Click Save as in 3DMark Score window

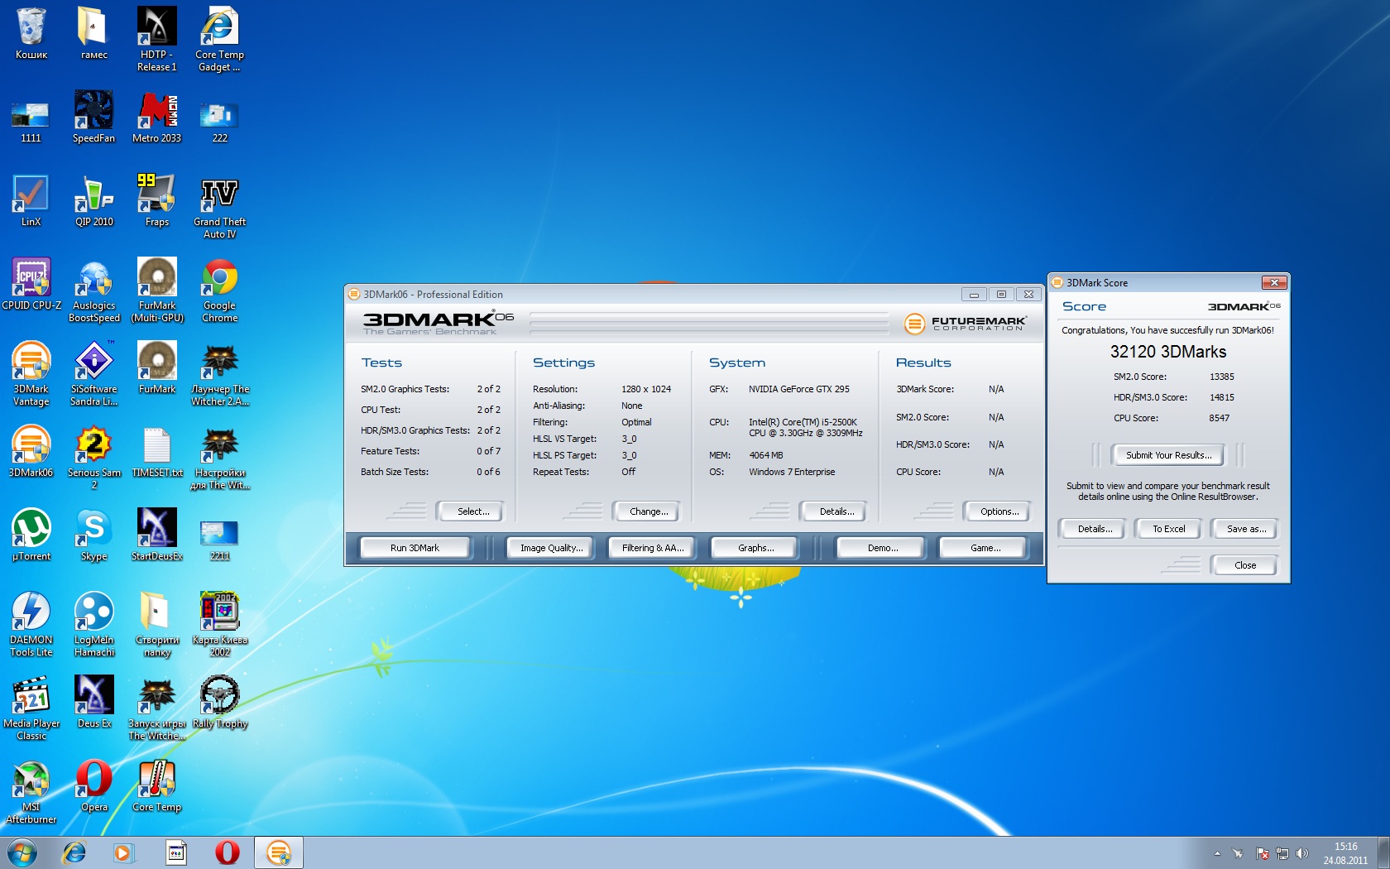[1246, 529]
